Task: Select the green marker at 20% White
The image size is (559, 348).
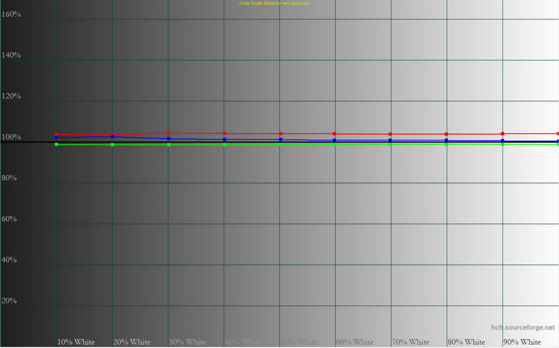Action: click(x=112, y=145)
